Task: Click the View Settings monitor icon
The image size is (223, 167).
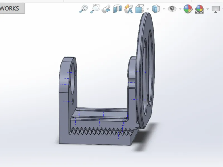Action: [215, 9]
